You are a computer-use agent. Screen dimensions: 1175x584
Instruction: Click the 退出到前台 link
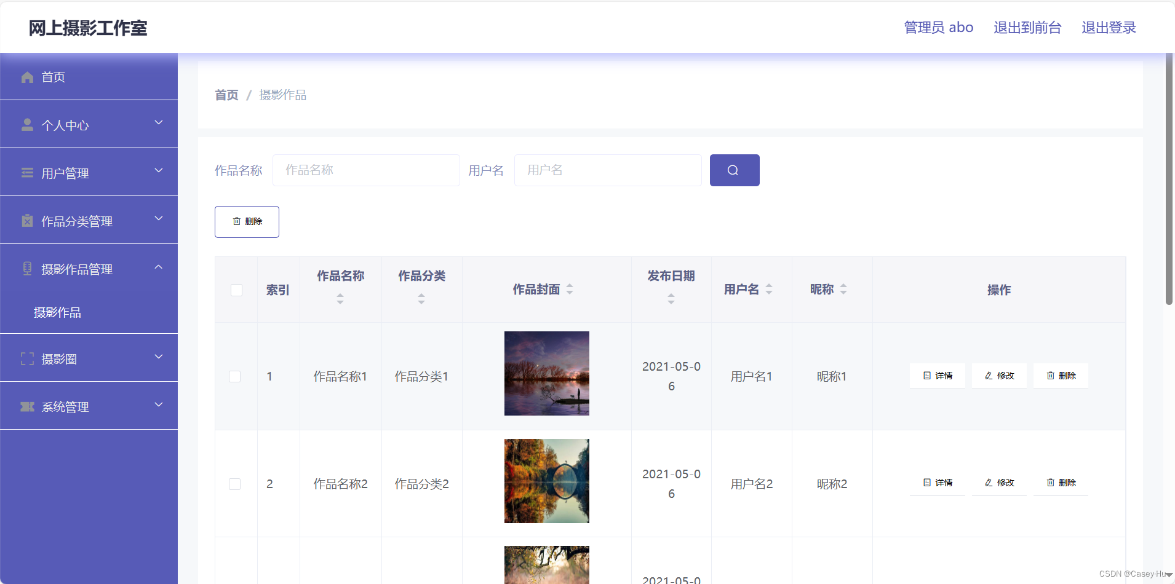click(1027, 28)
